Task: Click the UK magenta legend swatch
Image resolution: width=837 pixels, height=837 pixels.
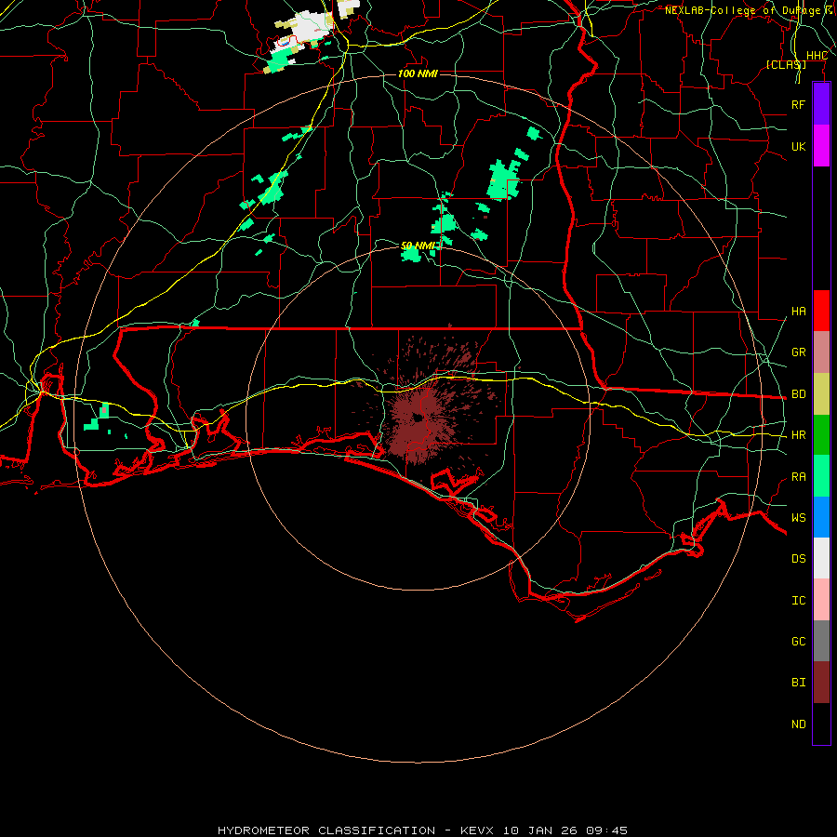Action: coord(821,146)
